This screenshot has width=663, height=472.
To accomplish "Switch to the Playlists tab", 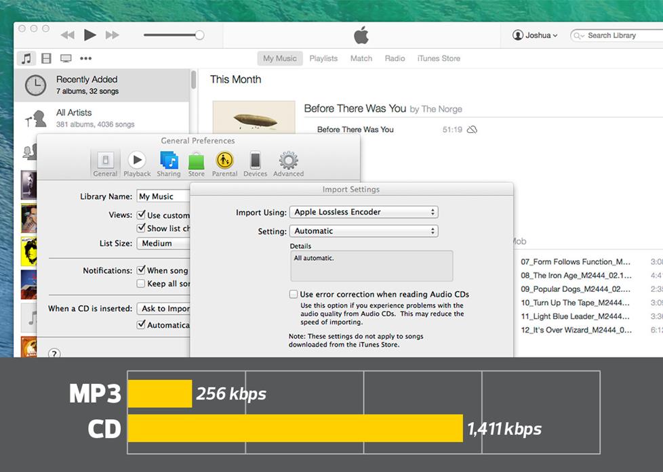I will [323, 58].
